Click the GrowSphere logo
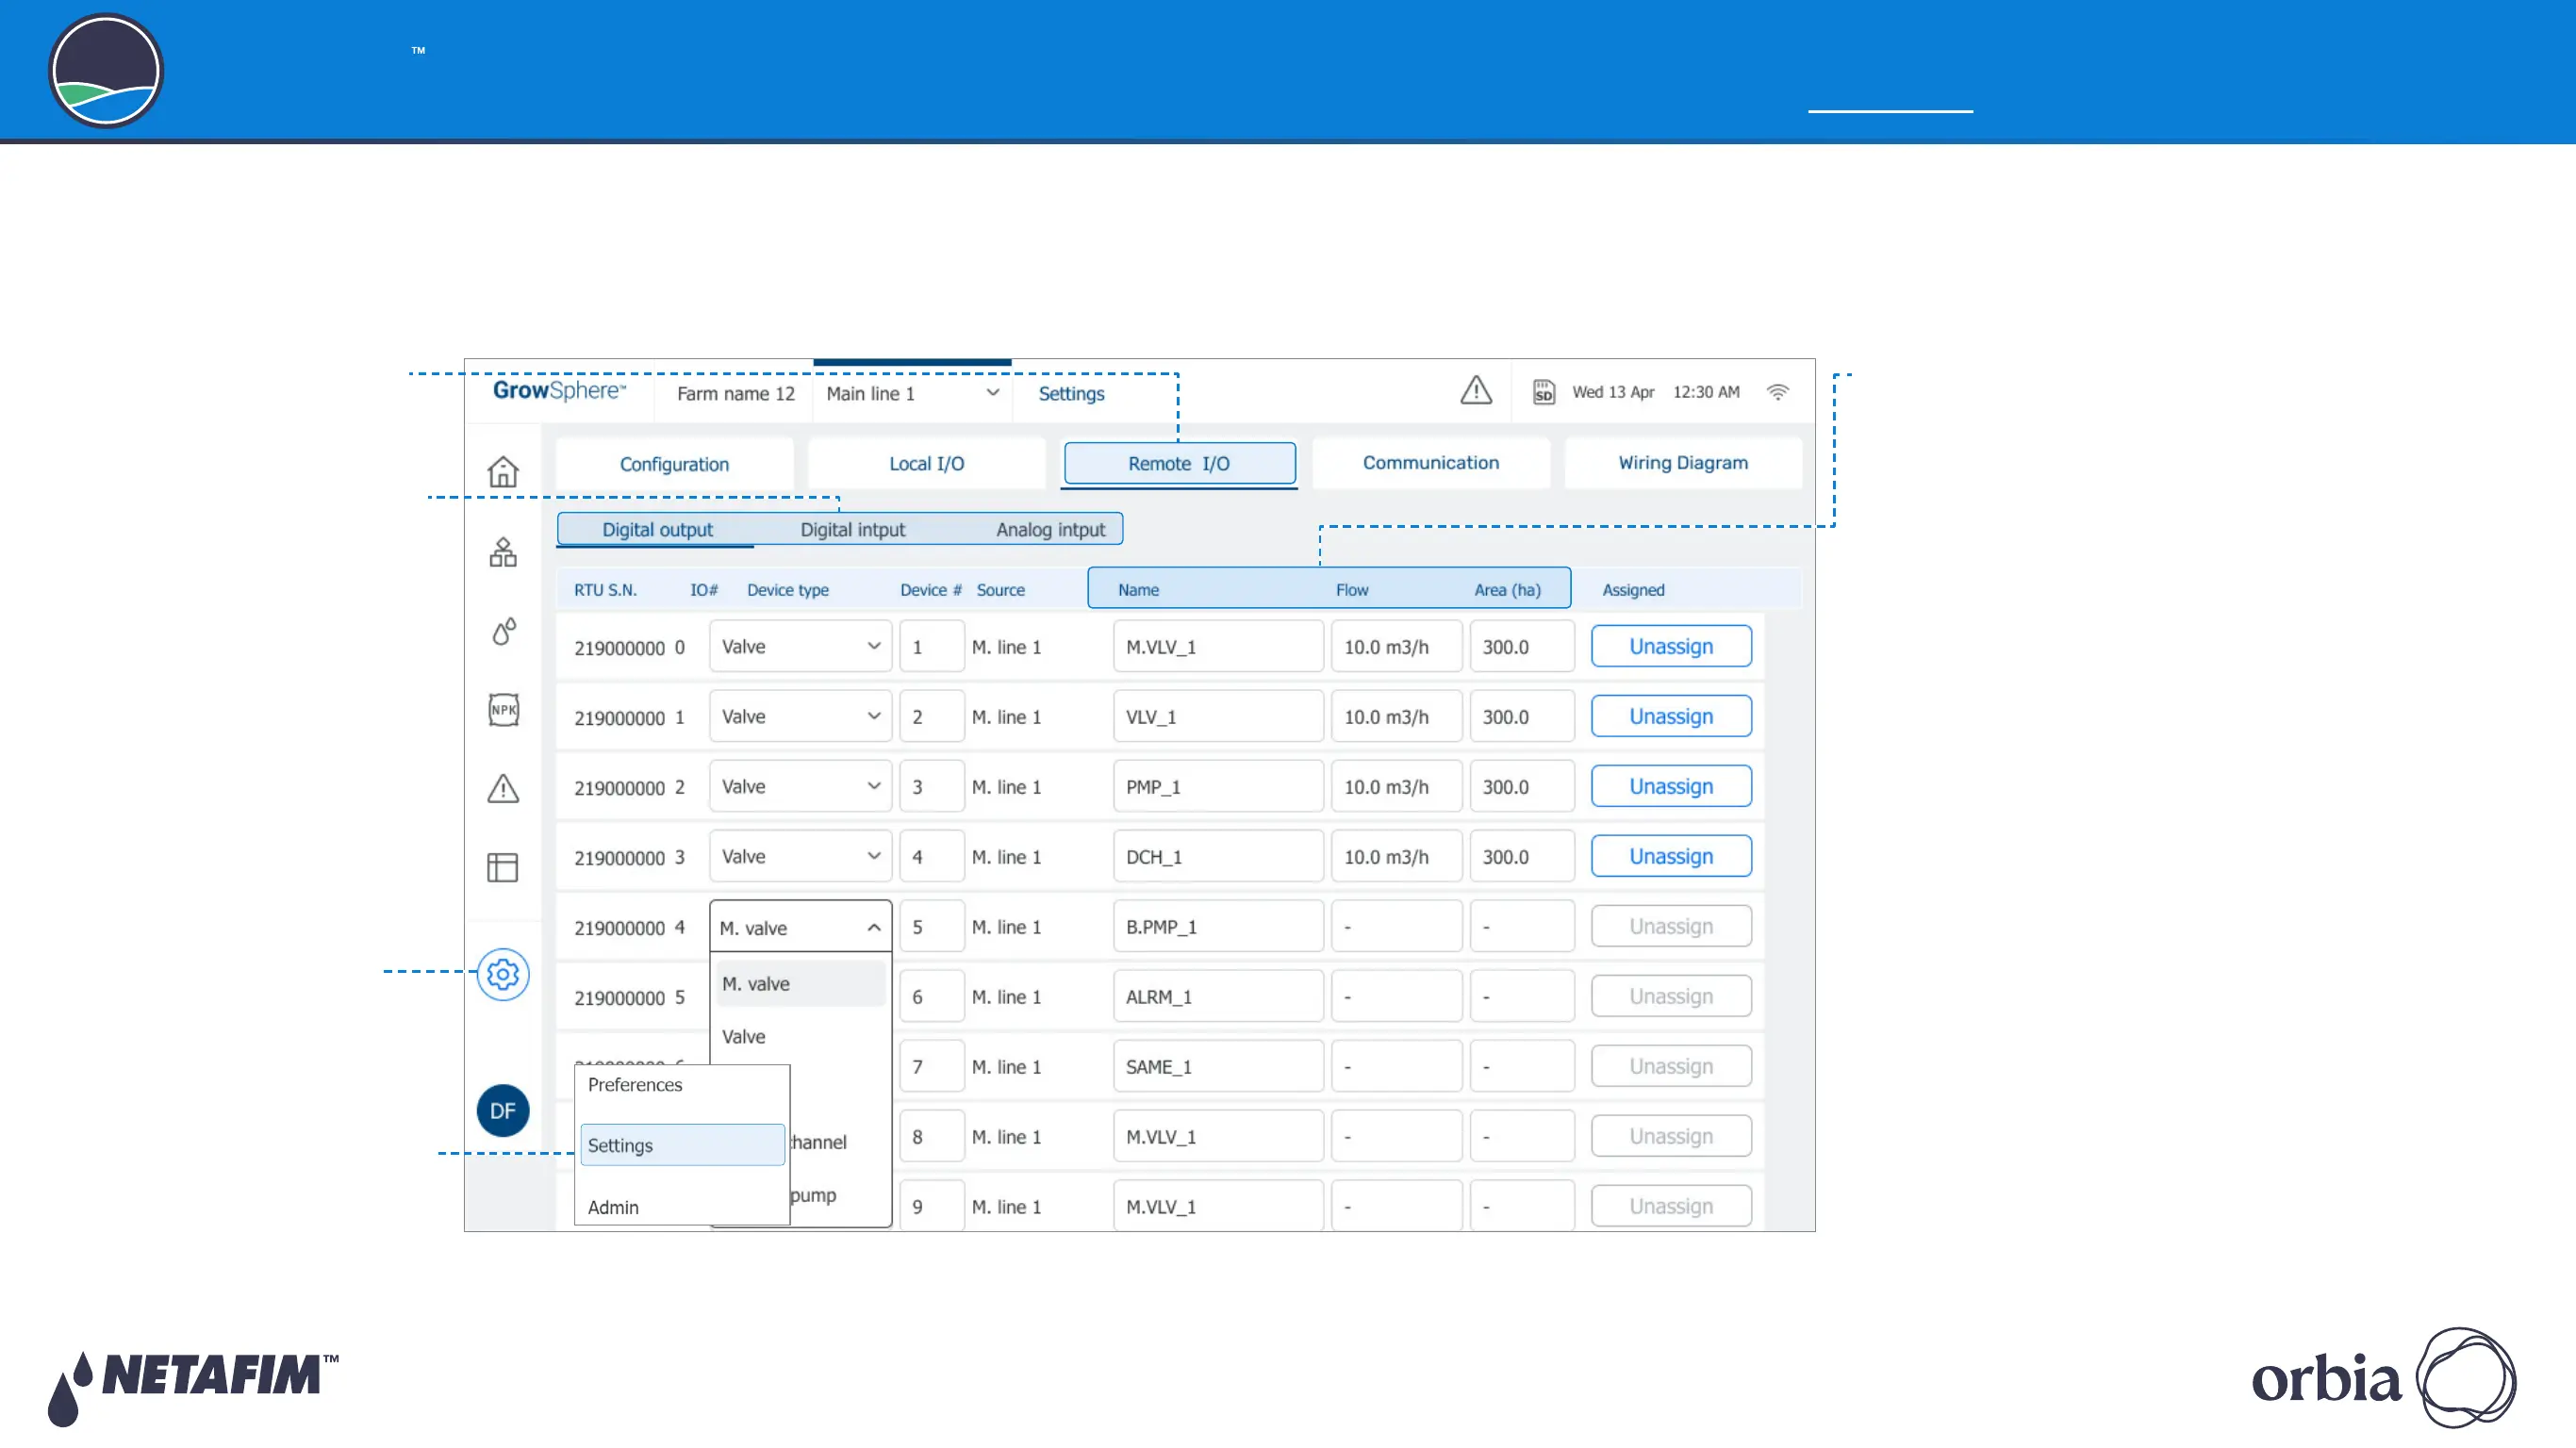This screenshot has height=1448, width=2576. pos(560,391)
